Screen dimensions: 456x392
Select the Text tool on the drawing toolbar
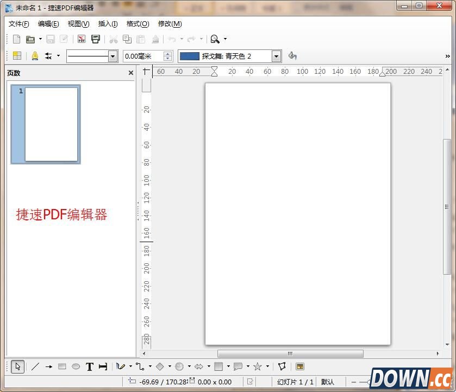tap(89, 366)
